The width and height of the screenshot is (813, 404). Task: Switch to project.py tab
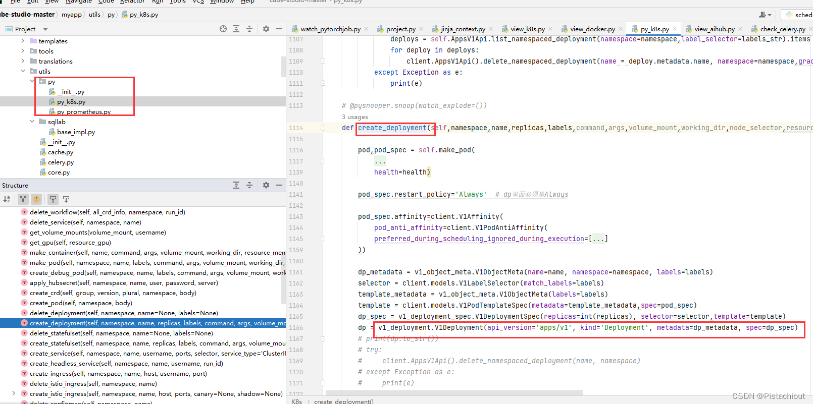tap(401, 29)
